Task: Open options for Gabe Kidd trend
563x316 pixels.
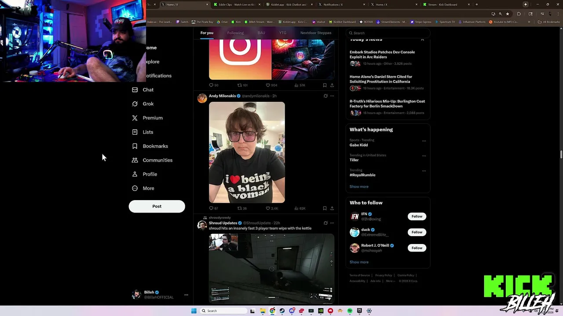Action: [424, 141]
